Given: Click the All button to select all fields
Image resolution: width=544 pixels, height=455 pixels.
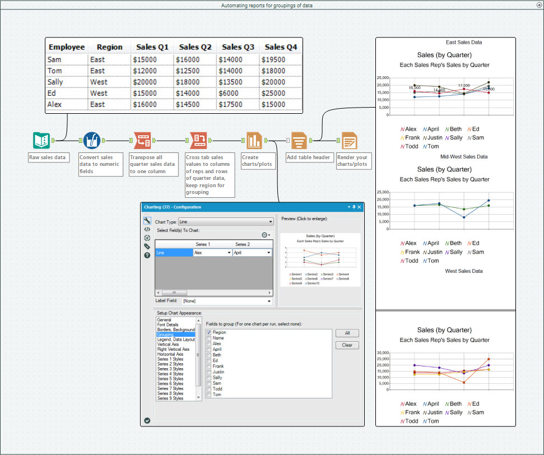Looking at the screenshot, I should click(x=347, y=332).
